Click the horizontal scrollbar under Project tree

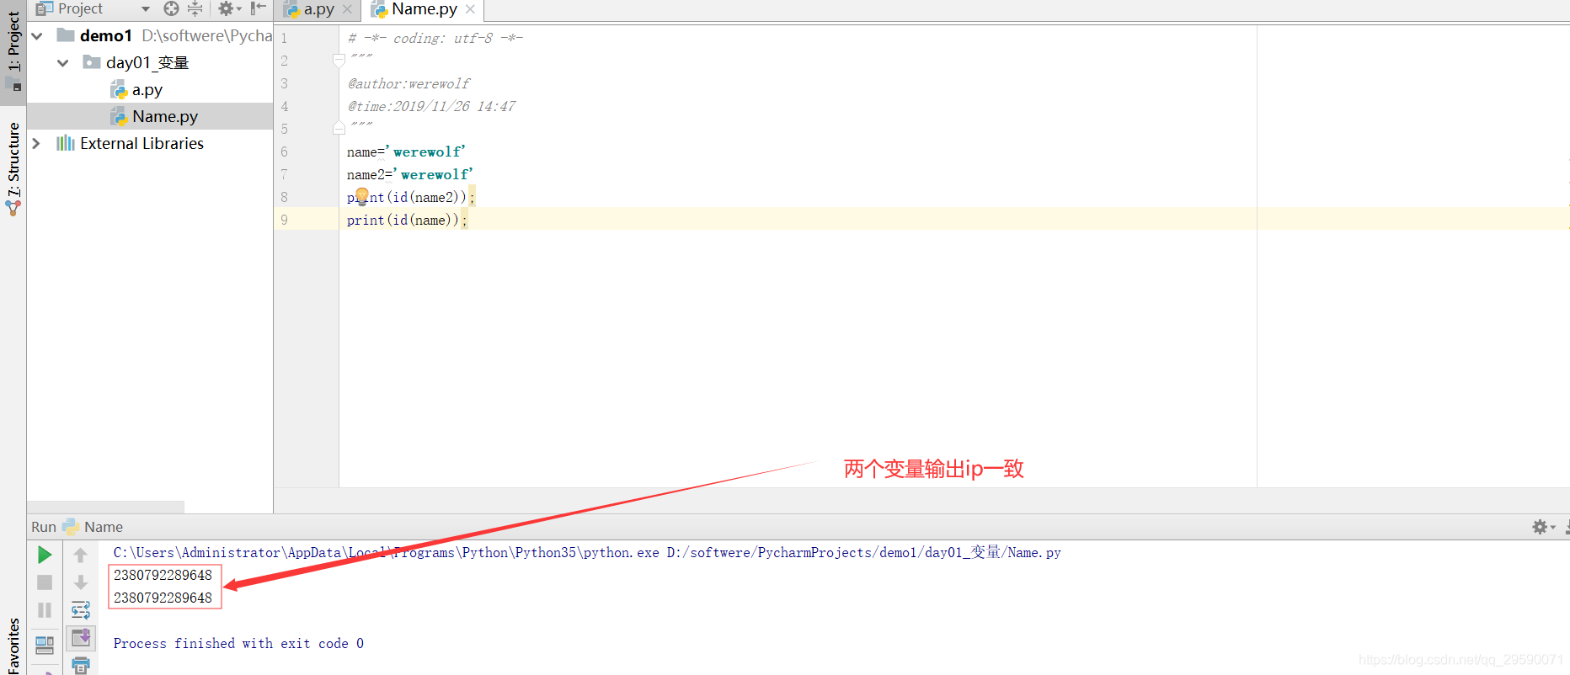[106, 507]
